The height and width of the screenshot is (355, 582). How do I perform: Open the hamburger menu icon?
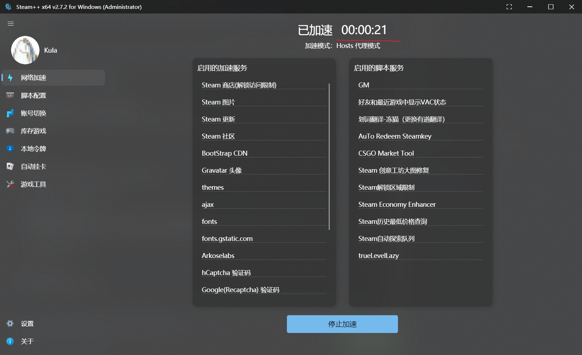(x=11, y=23)
